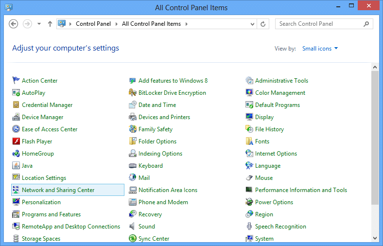Image resolution: width=383 pixels, height=246 pixels.
Task: Click the Speech Recognition microphone icon
Action: (x=249, y=227)
